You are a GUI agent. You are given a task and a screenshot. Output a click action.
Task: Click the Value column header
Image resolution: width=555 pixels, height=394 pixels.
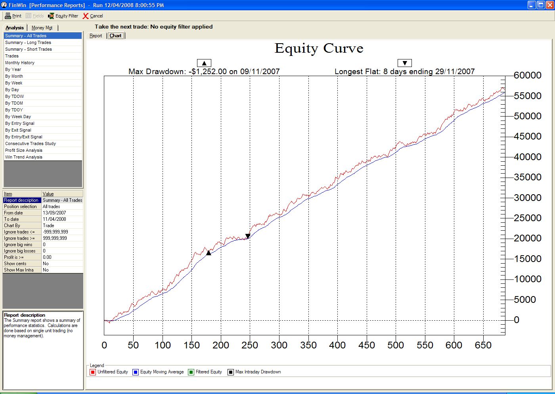point(62,194)
